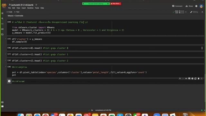Add a new Code cell

click(9, 12)
